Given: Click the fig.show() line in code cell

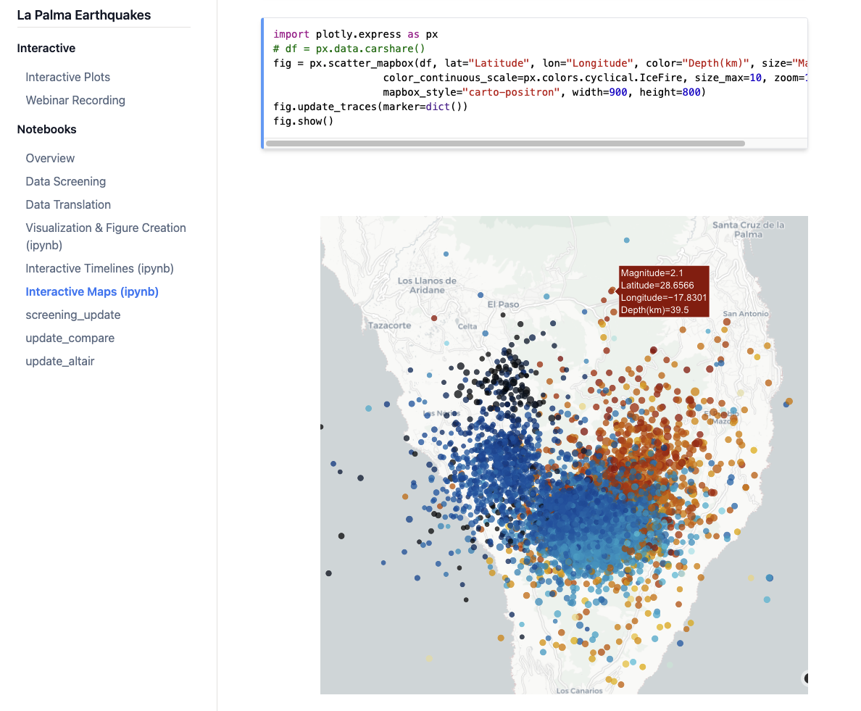Looking at the screenshot, I should [304, 120].
